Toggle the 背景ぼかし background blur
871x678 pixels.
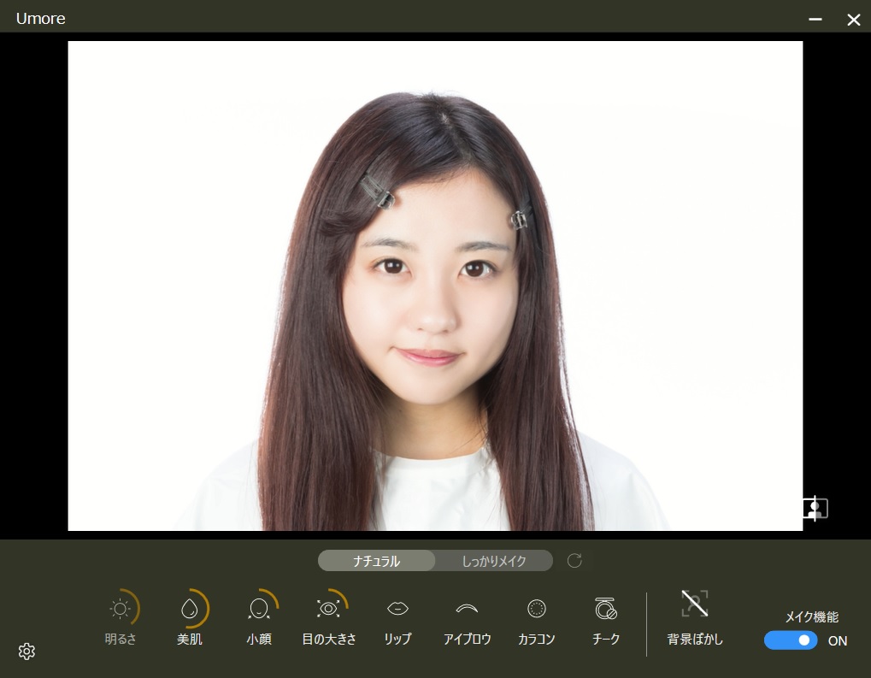694,604
